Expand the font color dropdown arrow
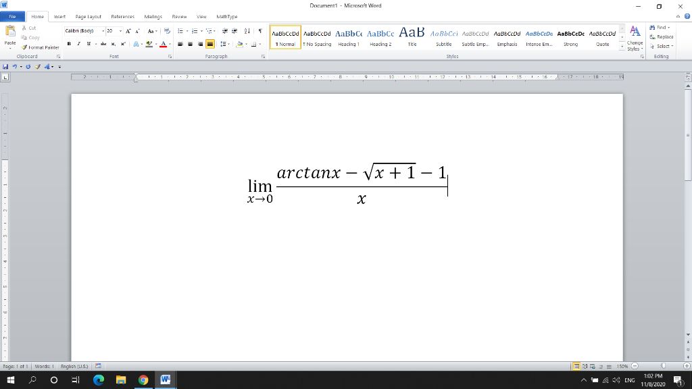 coord(170,44)
